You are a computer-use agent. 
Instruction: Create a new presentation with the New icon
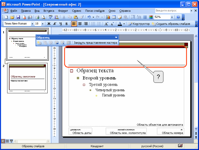point(6,17)
